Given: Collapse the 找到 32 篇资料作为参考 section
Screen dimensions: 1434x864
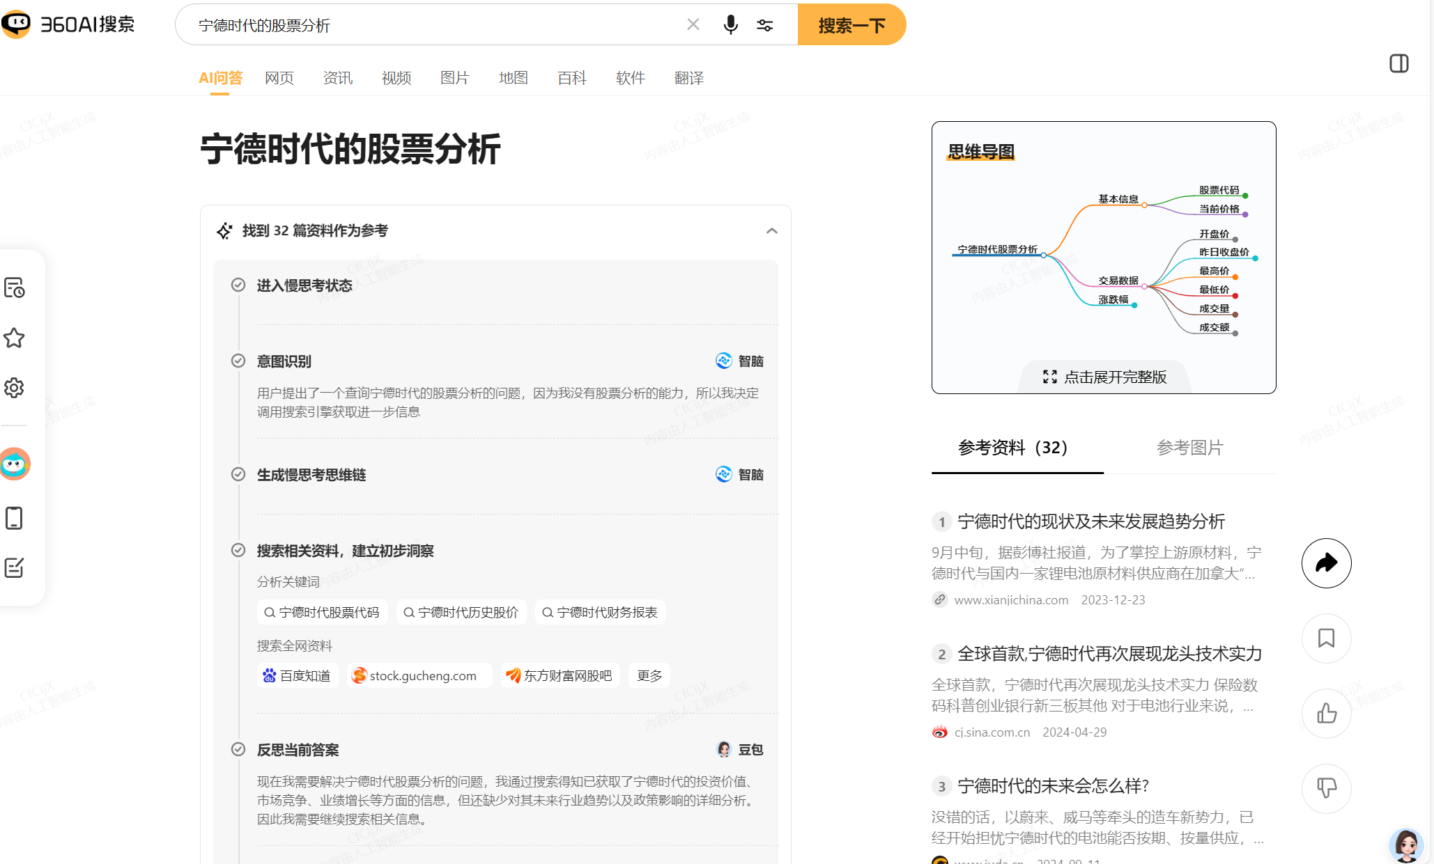Looking at the screenshot, I should (x=771, y=231).
